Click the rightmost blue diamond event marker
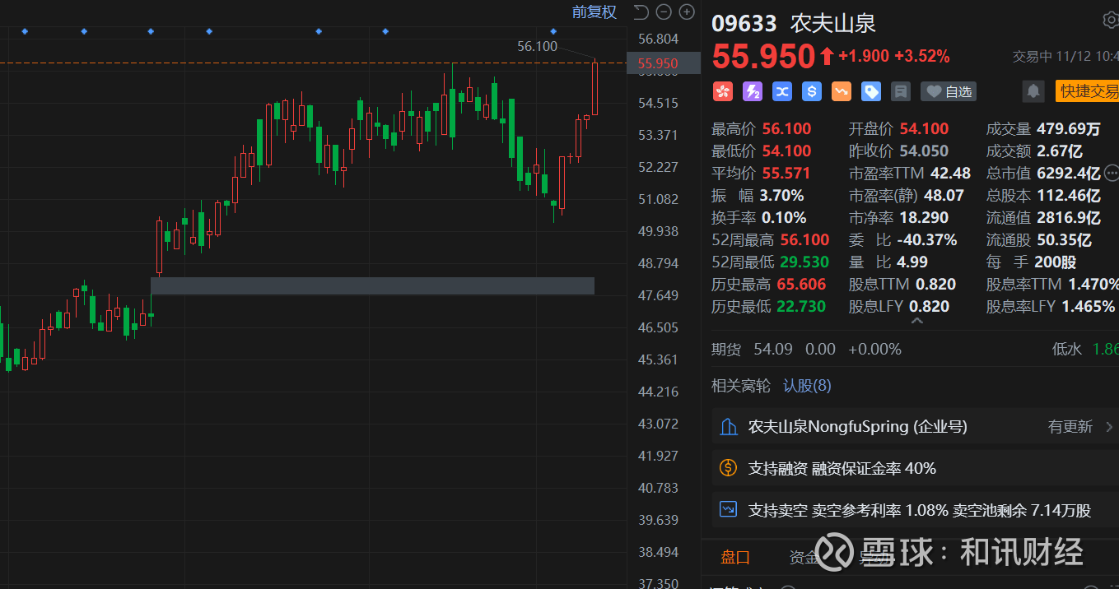Screen dimensions: 1119x589 pyautogui.click(x=553, y=31)
